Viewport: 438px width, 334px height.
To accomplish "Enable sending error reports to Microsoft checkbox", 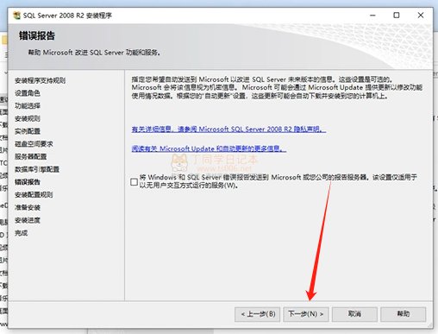I will pyautogui.click(x=134, y=182).
